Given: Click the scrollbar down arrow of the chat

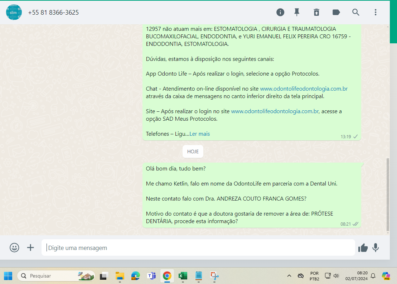Looking at the screenshot, I should pos(388,232).
